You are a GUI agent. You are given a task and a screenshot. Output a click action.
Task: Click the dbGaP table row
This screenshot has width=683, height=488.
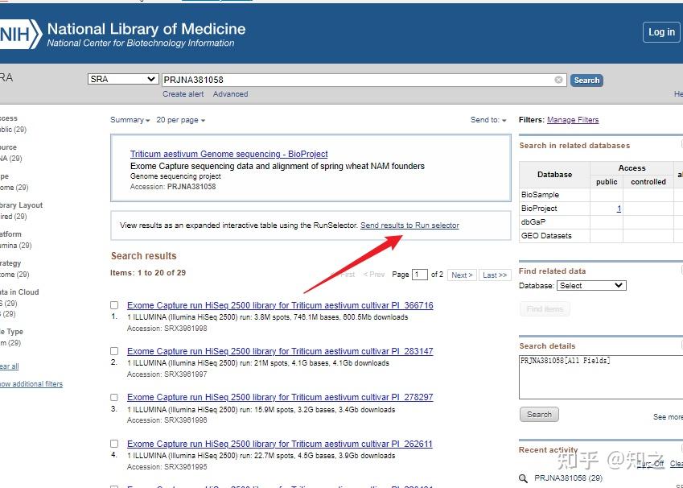601,222
